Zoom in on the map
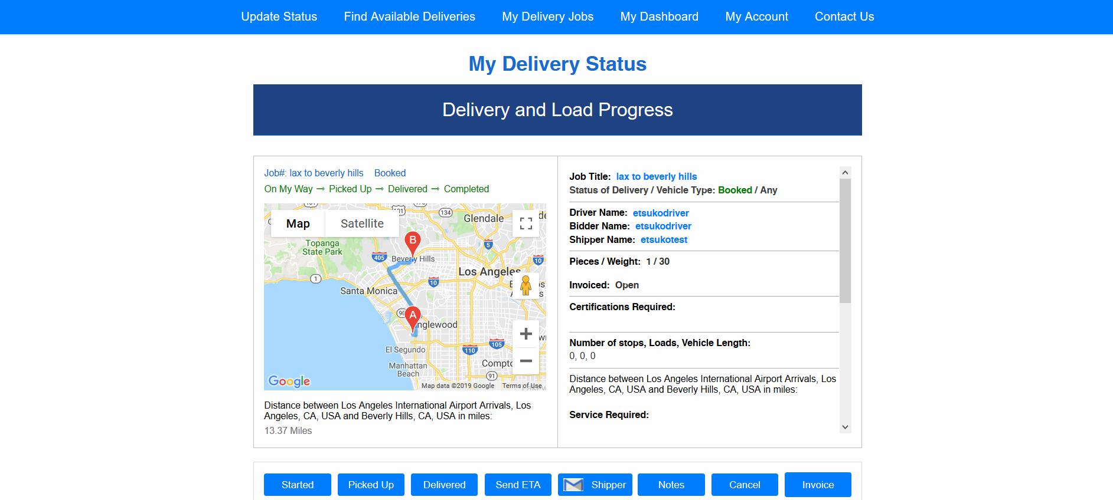Viewport: 1113px width, 500px height. (x=526, y=334)
